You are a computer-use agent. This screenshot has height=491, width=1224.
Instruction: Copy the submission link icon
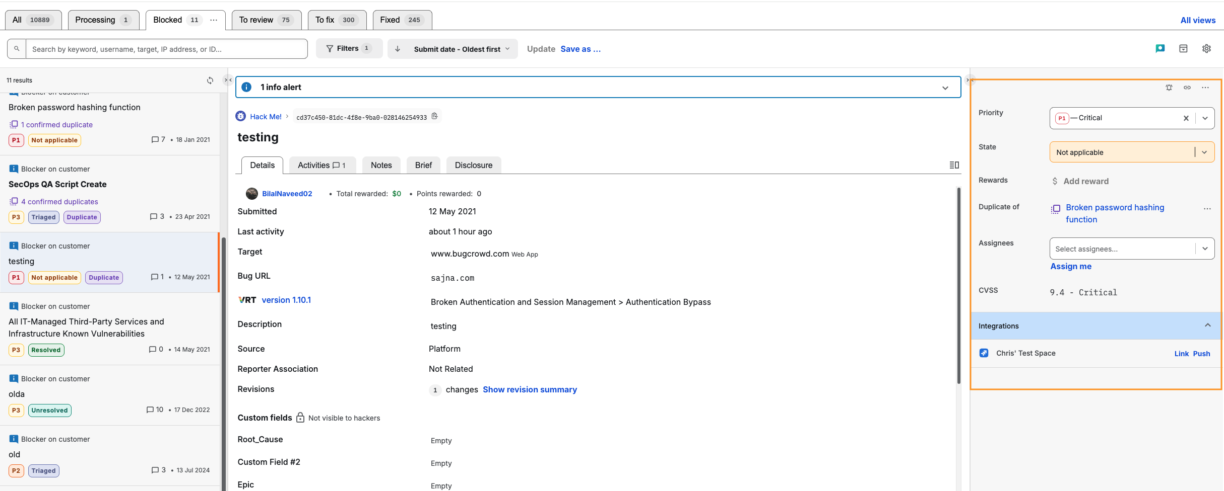pyautogui.click(x=1187, y=88)
